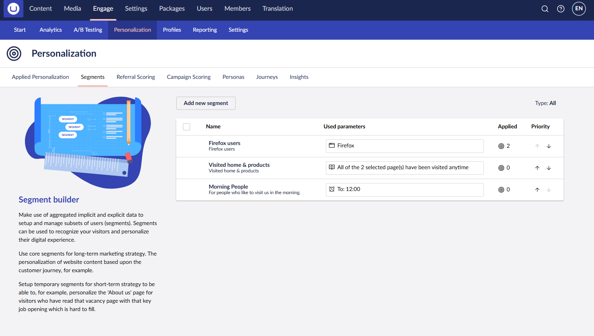Open the EN user avatar menu
This screenshot has height=336, width=594.
tap(579, 8)
